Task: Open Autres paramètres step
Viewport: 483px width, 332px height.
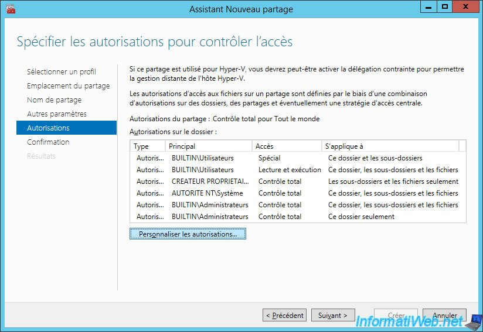Action: (57, 114)
